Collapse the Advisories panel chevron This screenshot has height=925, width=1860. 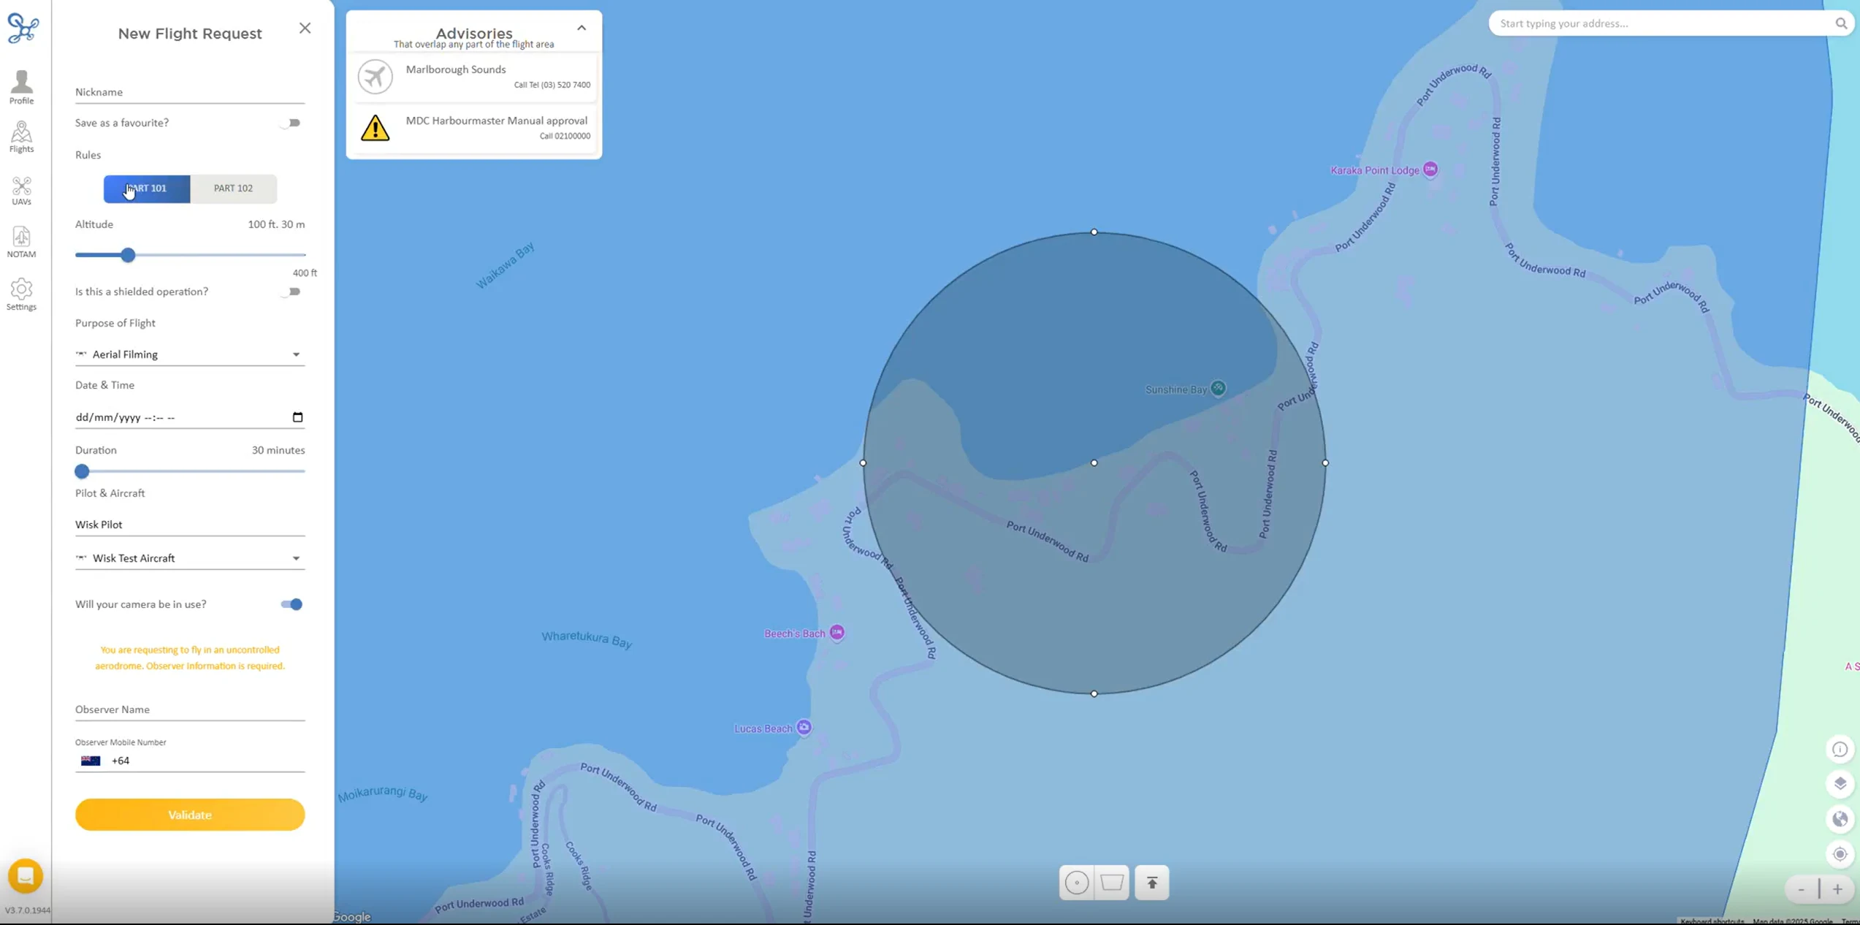click(582, 28)
